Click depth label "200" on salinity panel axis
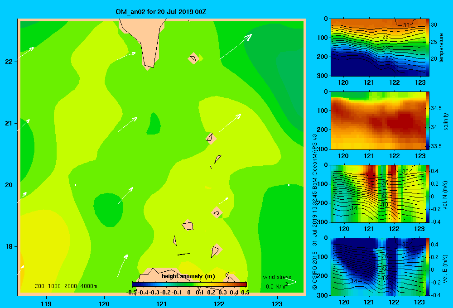This screenshot has width=453, height=308. coord(323,130)
